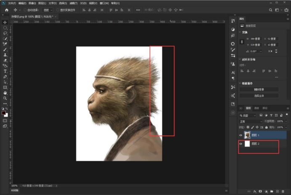The image size is (291, 195).
Task: Select the Brush tool in left toolbar
Action: pyautogui.click(x=5, y=50)
